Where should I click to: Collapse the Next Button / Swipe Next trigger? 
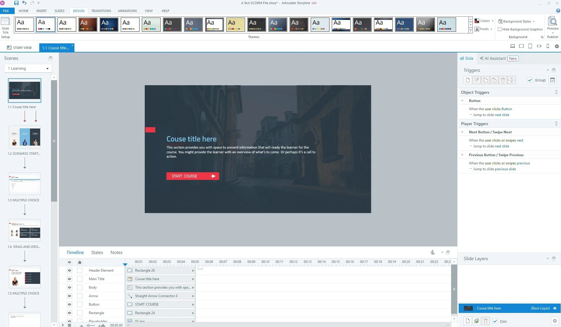pos(463,132)
